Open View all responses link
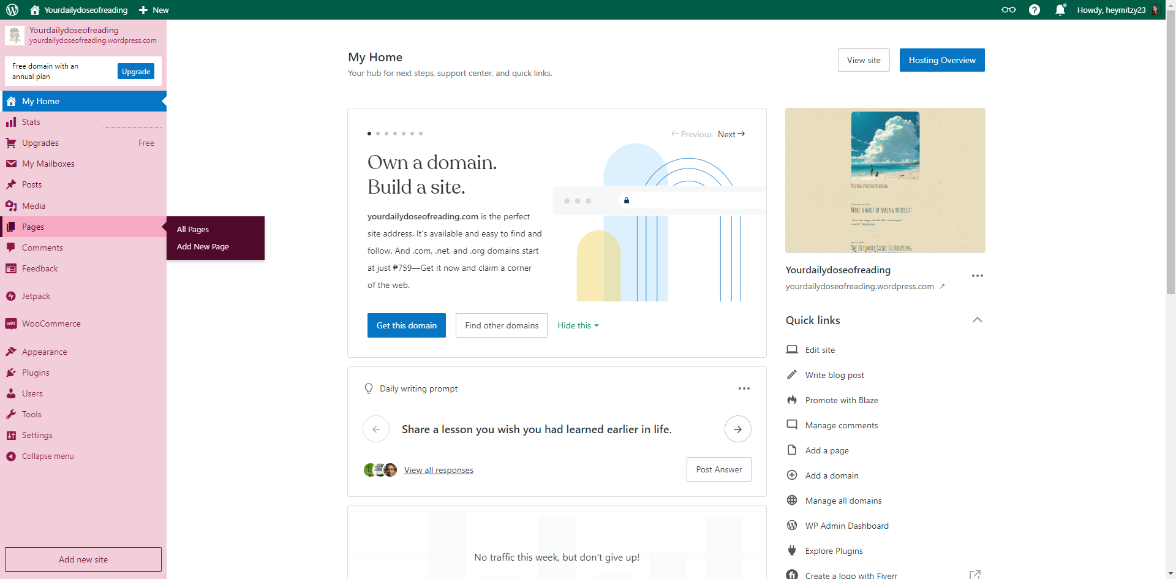The height and width of the screenshot is (579, 1176). [439, 470]
